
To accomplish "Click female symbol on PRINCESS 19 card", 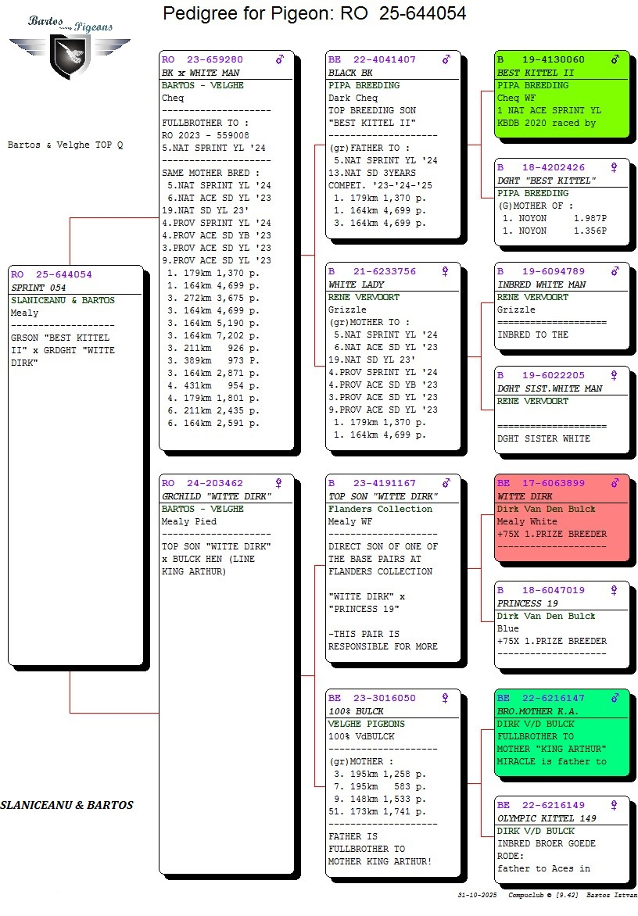I will [615, 591].
